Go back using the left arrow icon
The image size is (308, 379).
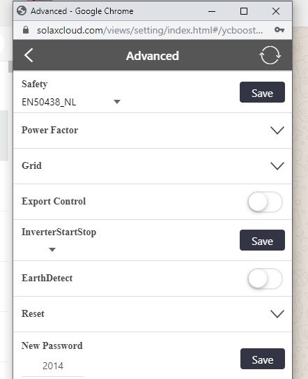[x=29, y=55]
